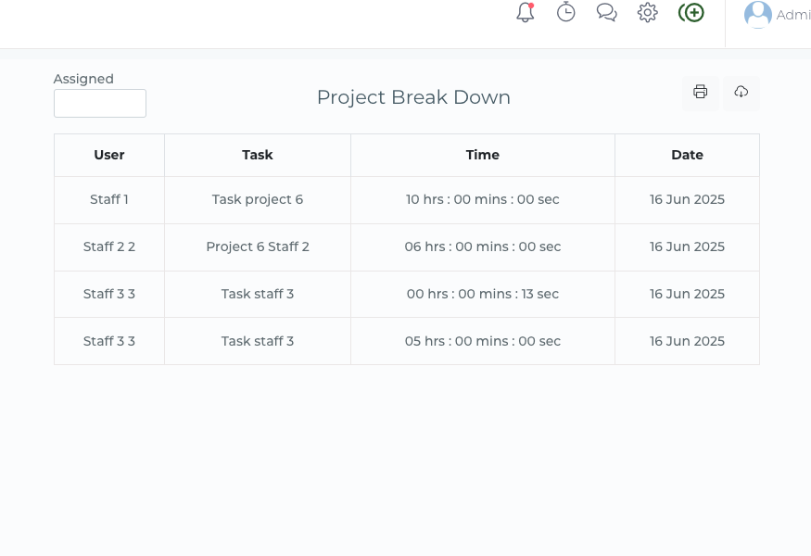The width and height of the screenshot is (811, 556).
Task: Click the Date column header
Action: [x=687, y=156]
